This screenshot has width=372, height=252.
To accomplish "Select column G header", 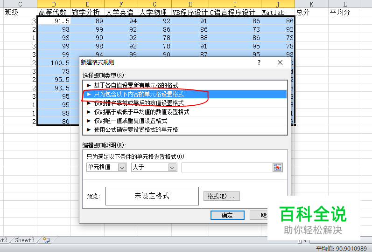I will coord(154,4).
